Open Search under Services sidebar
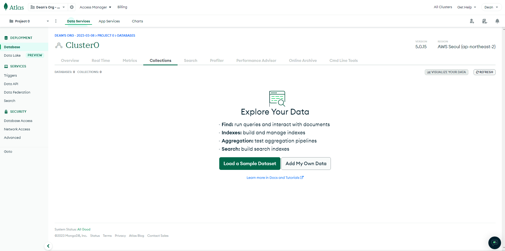Screen dimensions: 505x251 [9, 101]
